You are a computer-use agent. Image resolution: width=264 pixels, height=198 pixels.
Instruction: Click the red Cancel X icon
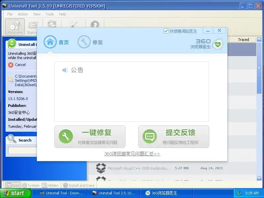click(11, 65)
